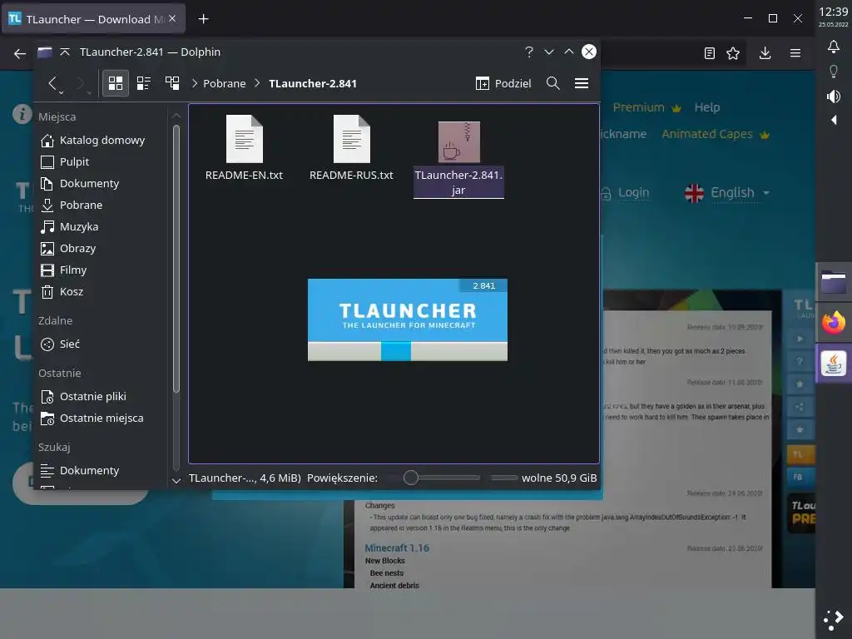Bookmark this page with star icon
This screenshot has width=852, height=639.
click(733, 53)
